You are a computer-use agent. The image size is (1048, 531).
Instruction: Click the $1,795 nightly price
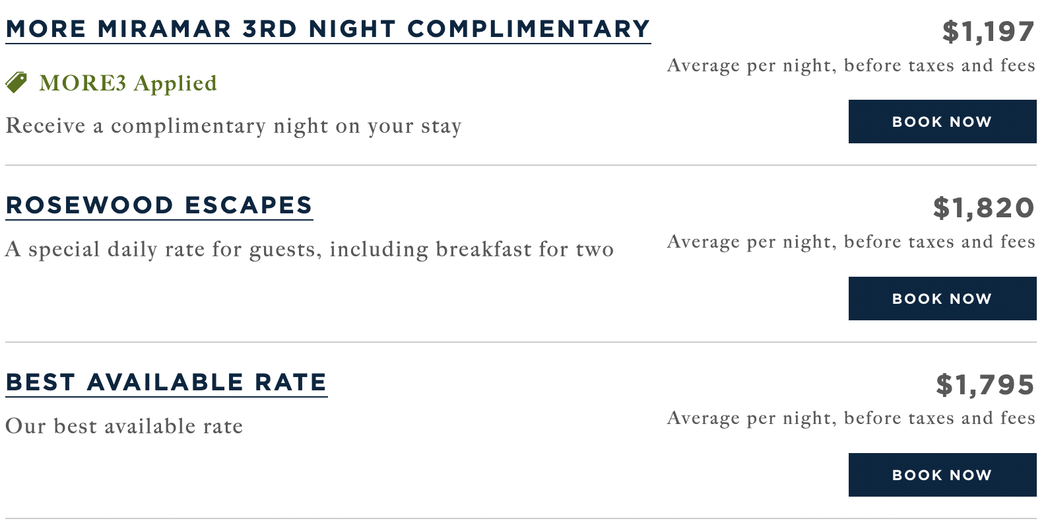coord(985,385)
